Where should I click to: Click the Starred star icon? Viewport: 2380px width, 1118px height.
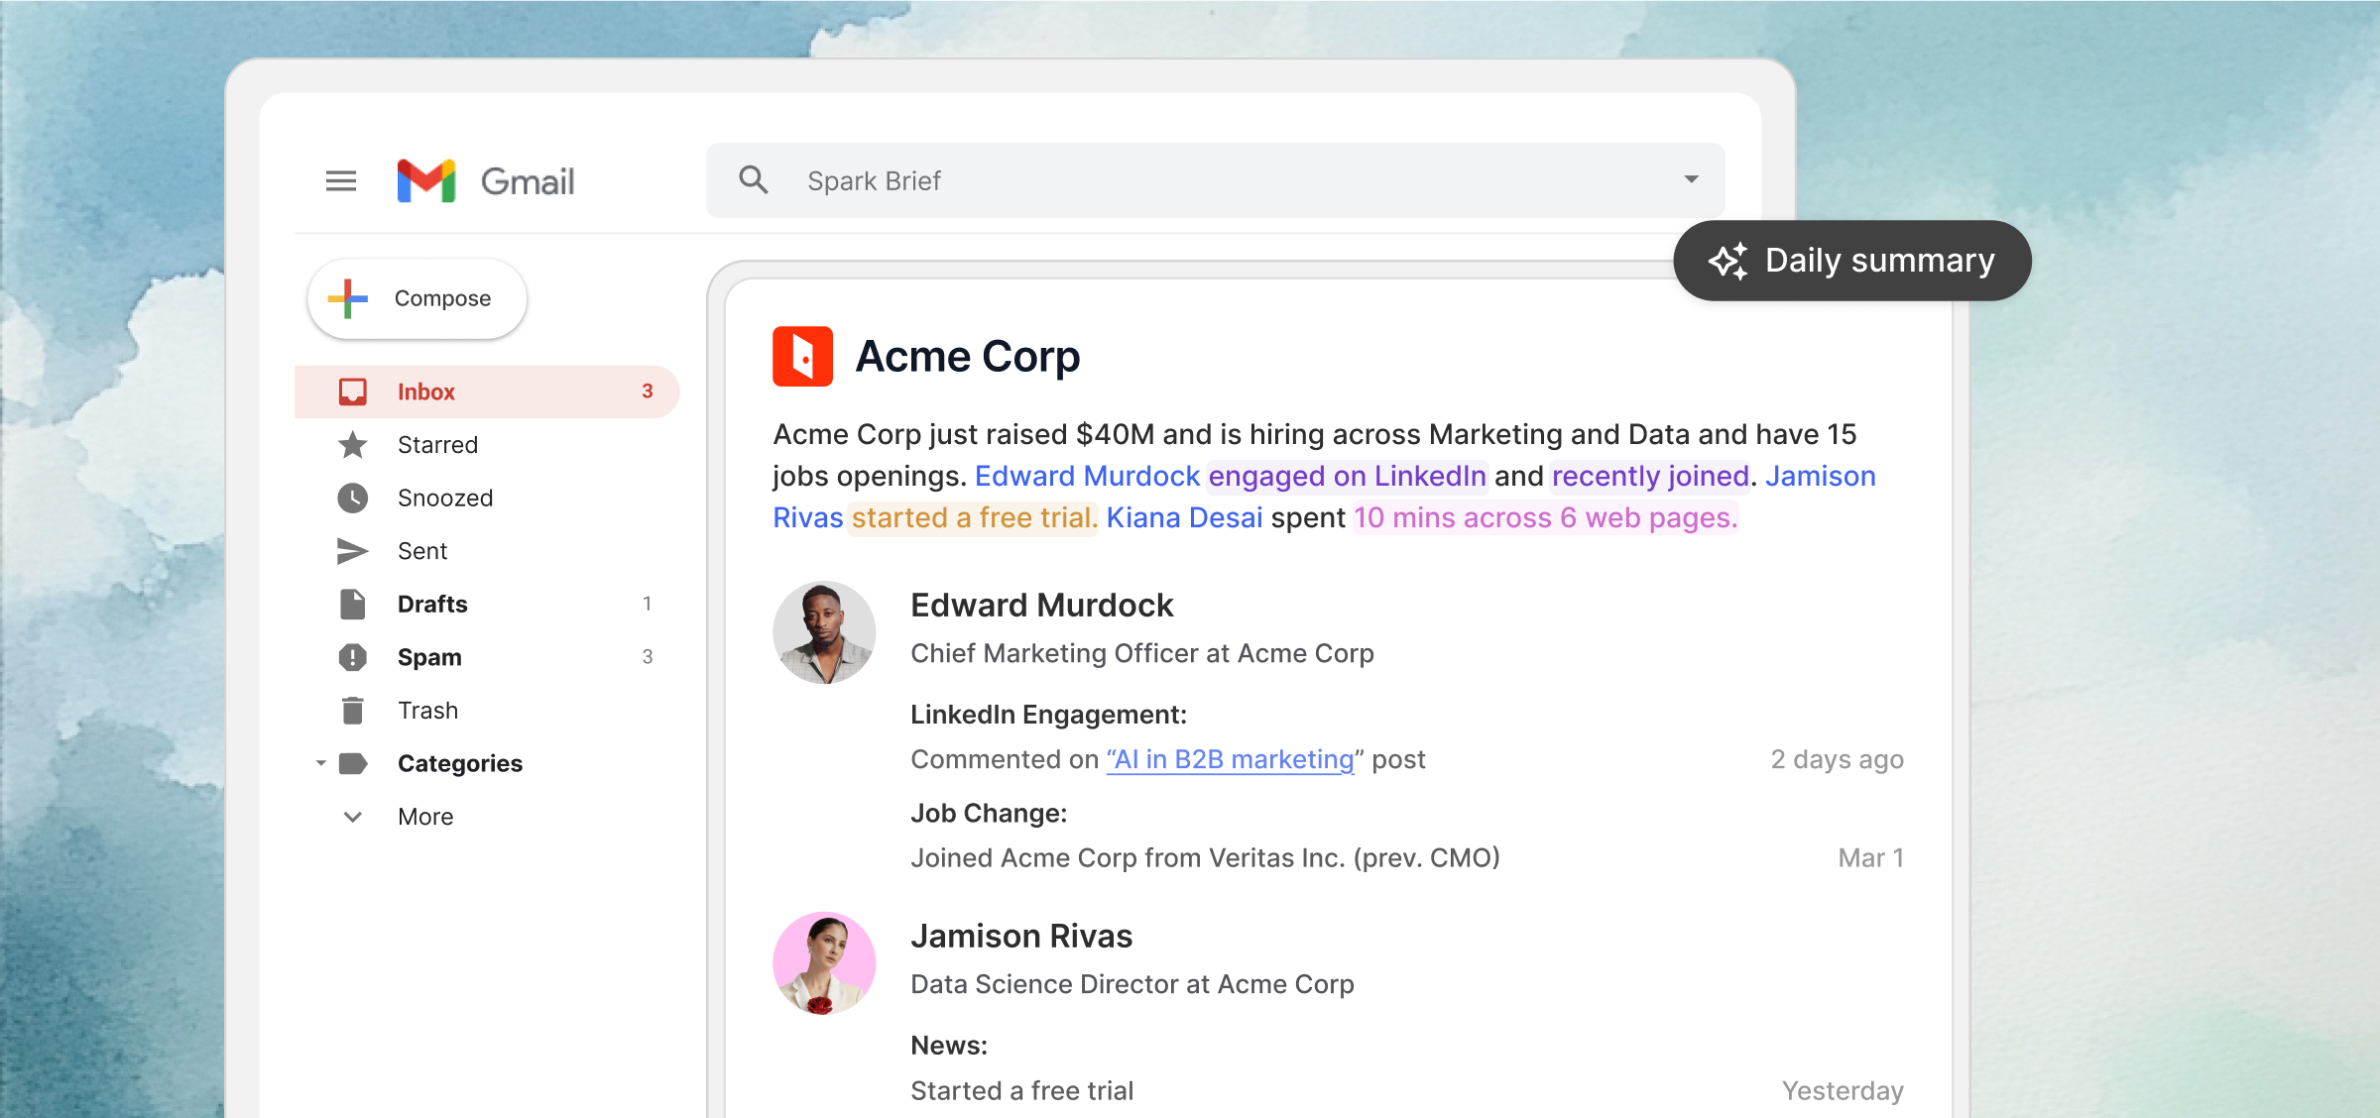click(352, 445)
